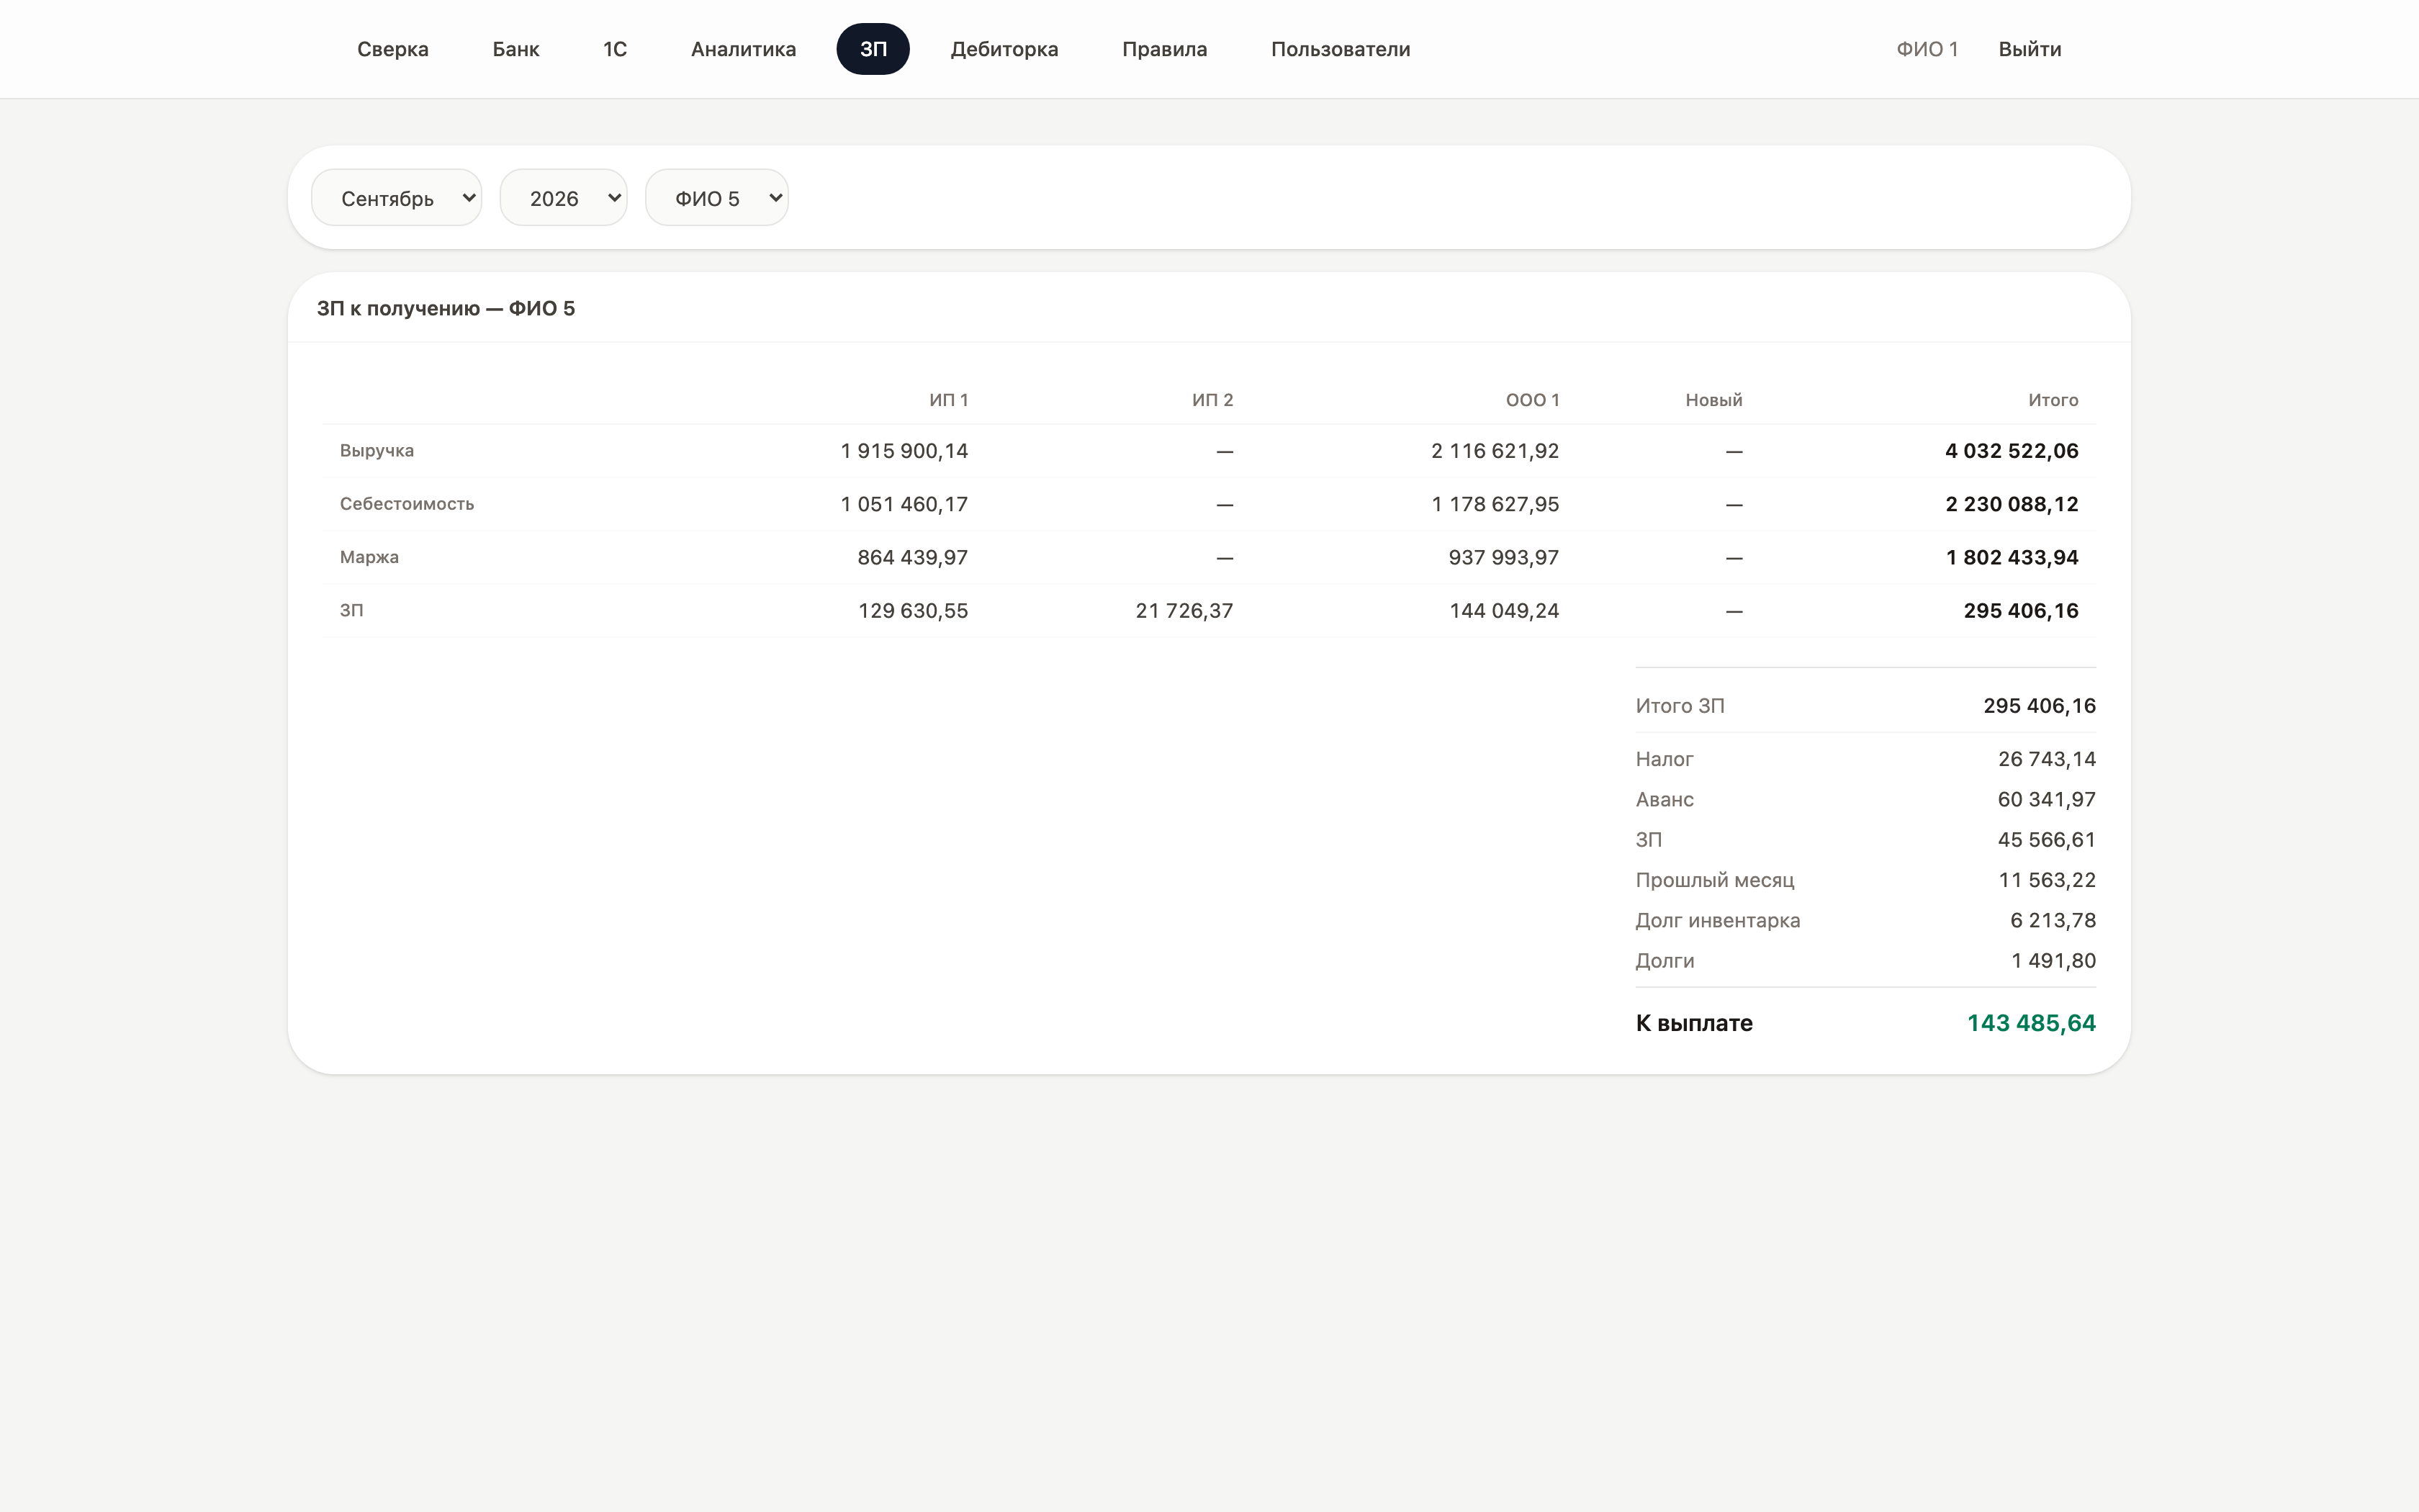Click the green payout amount 143 485,64
Screen dimensions: 2419x1512
[x=2031, y=1023]
